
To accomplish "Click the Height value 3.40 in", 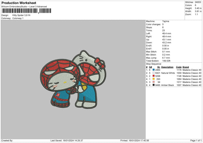I will 198,8.
